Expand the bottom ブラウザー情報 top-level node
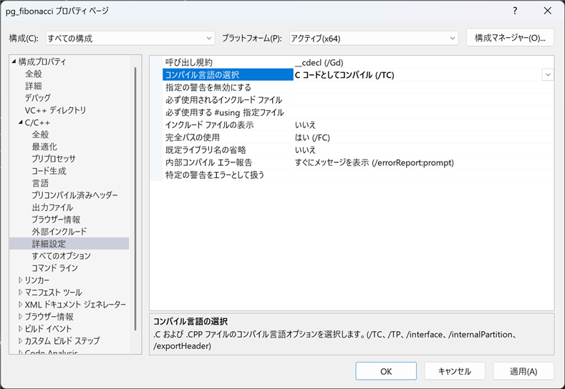565x389 pixels. tap(21, 317)
